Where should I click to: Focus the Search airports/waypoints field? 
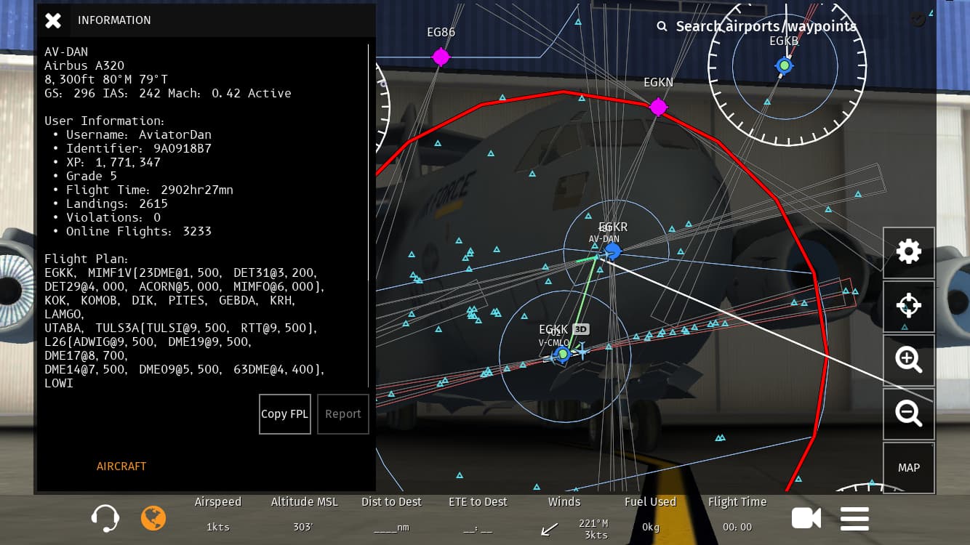coord(766,26)
